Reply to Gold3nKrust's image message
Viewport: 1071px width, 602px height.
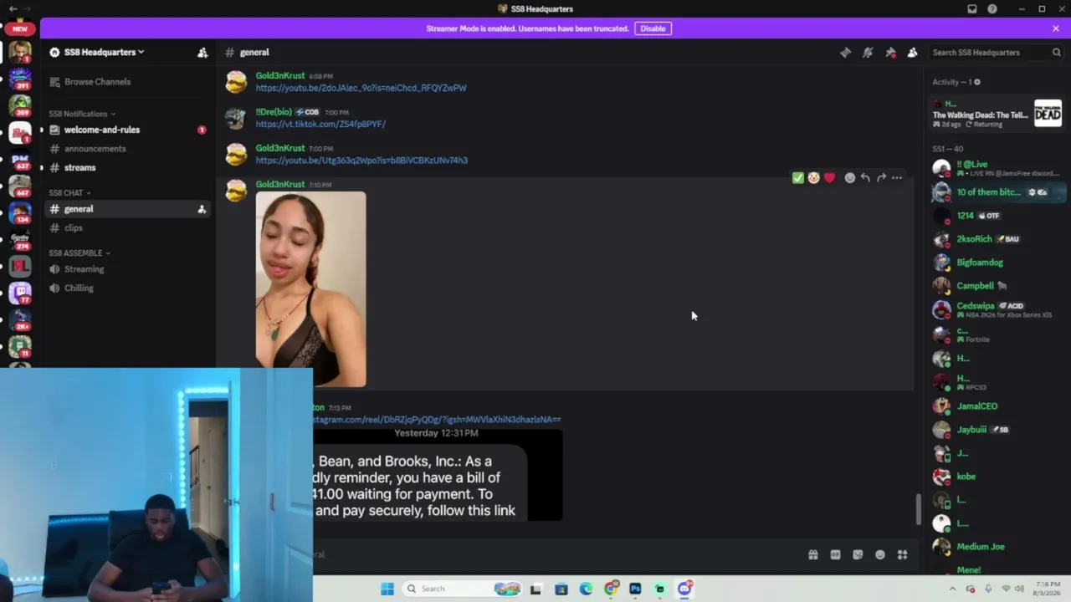(865, 177)
